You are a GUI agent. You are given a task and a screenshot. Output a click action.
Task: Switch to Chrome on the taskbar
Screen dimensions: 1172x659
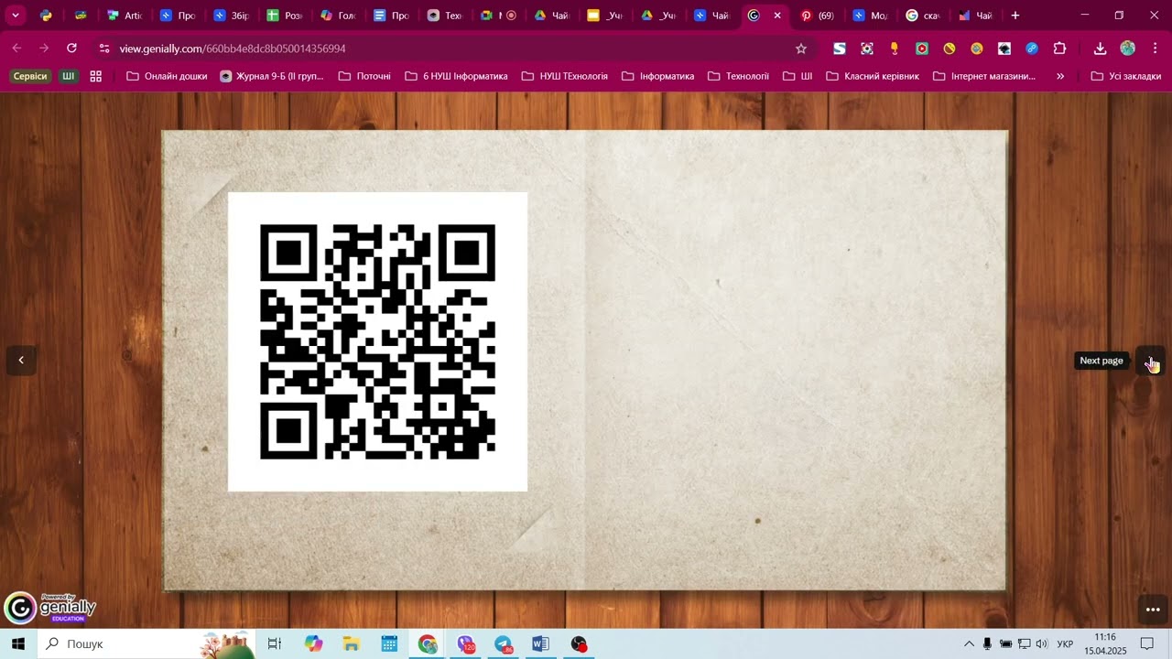tap(428, 644)
